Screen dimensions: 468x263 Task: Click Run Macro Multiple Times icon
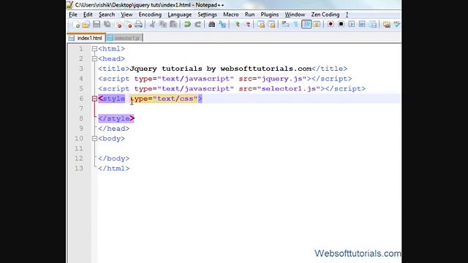pyautogui.click(x=362, y=24)
